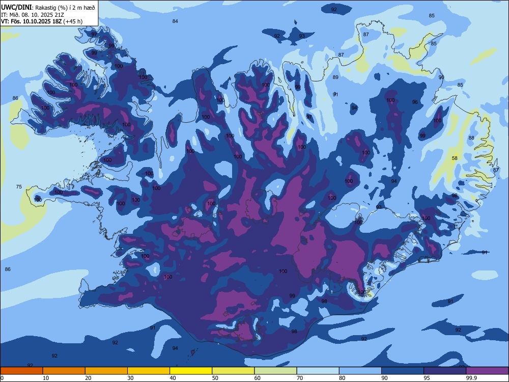This screenshot has height=382, width=509.
Task: Click the amber 30–40 legend swatch
Action: 149,371
